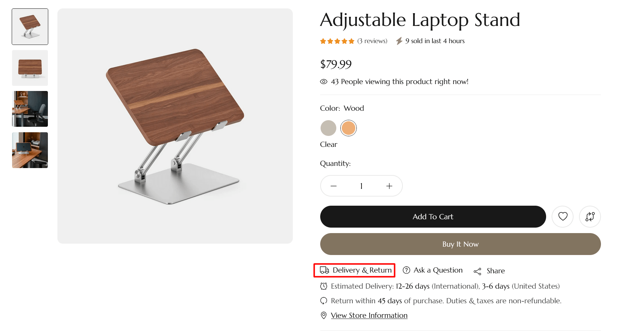Click the quantity number field

[361, 186]
